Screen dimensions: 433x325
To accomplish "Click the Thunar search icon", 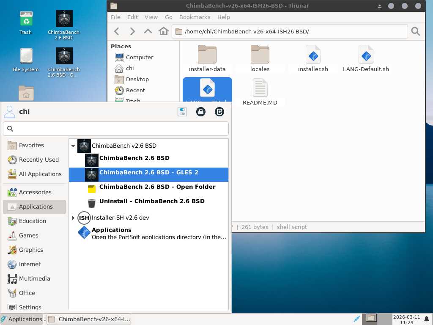I will (415, 31).
